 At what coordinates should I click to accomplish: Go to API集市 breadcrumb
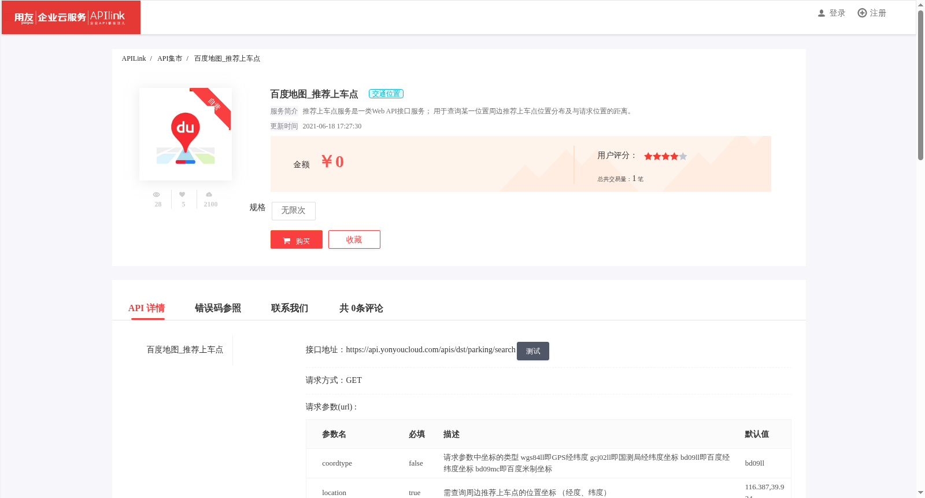[169, 58]
